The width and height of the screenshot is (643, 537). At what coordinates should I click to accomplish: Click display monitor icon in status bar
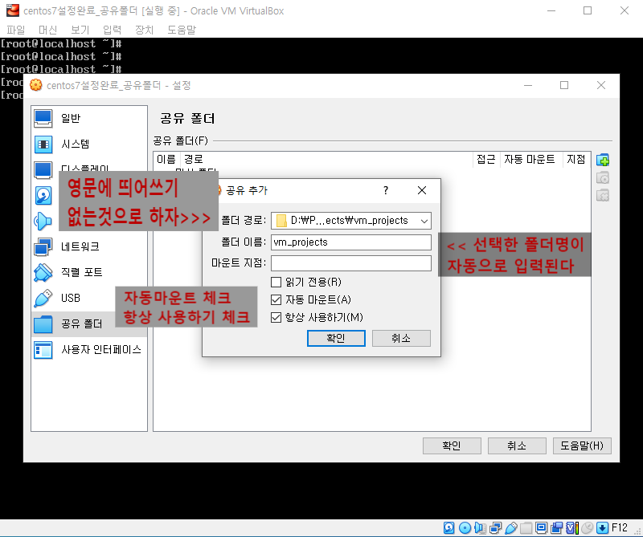[x=541, y=527]
